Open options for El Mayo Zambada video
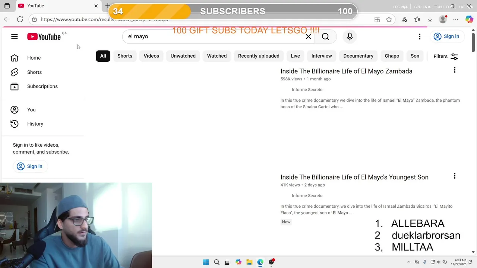The height and width of the screenshot is (268, 477). coord(454,70)
